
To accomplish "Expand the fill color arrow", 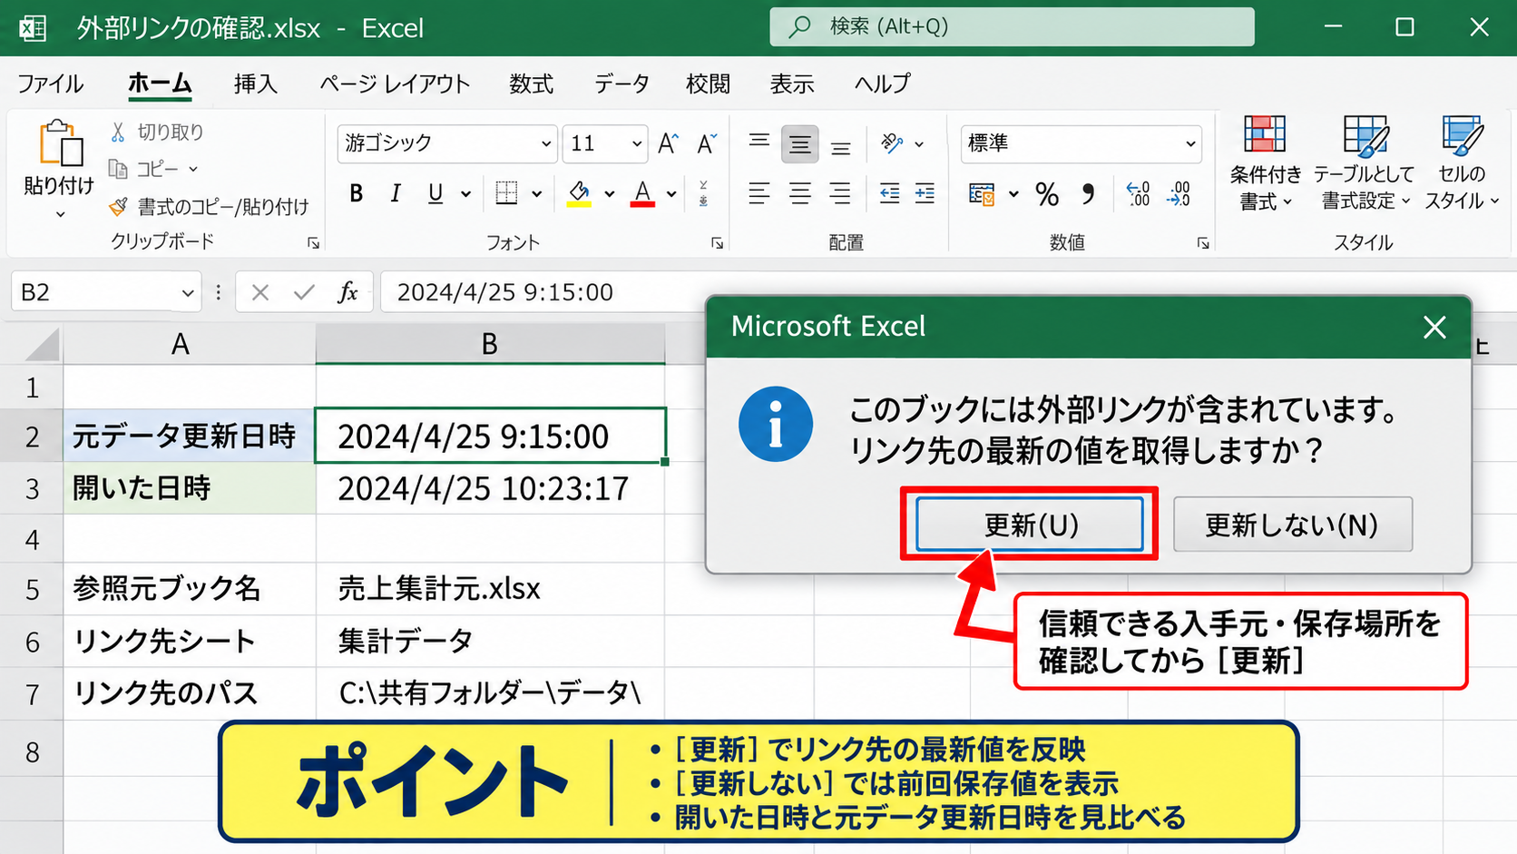I will [x=609, y=194].
